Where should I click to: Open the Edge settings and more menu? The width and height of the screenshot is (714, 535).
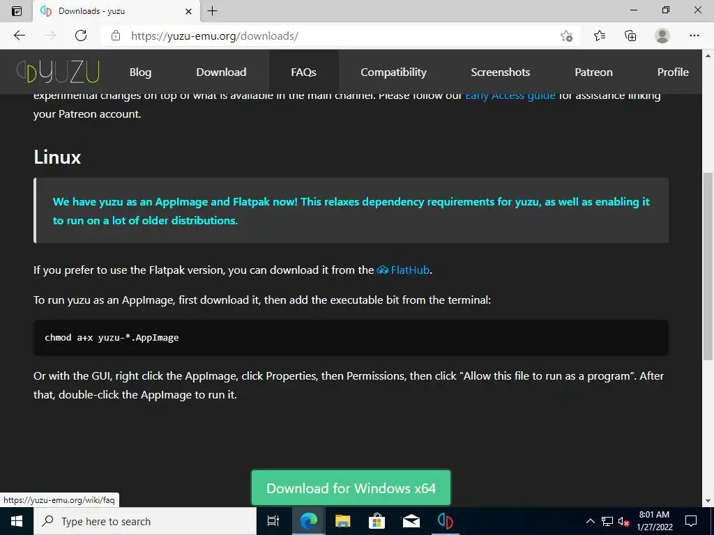tap(694, 36)
